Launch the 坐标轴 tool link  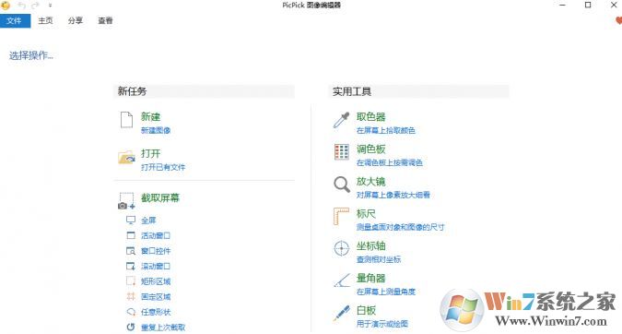point(371,245)
